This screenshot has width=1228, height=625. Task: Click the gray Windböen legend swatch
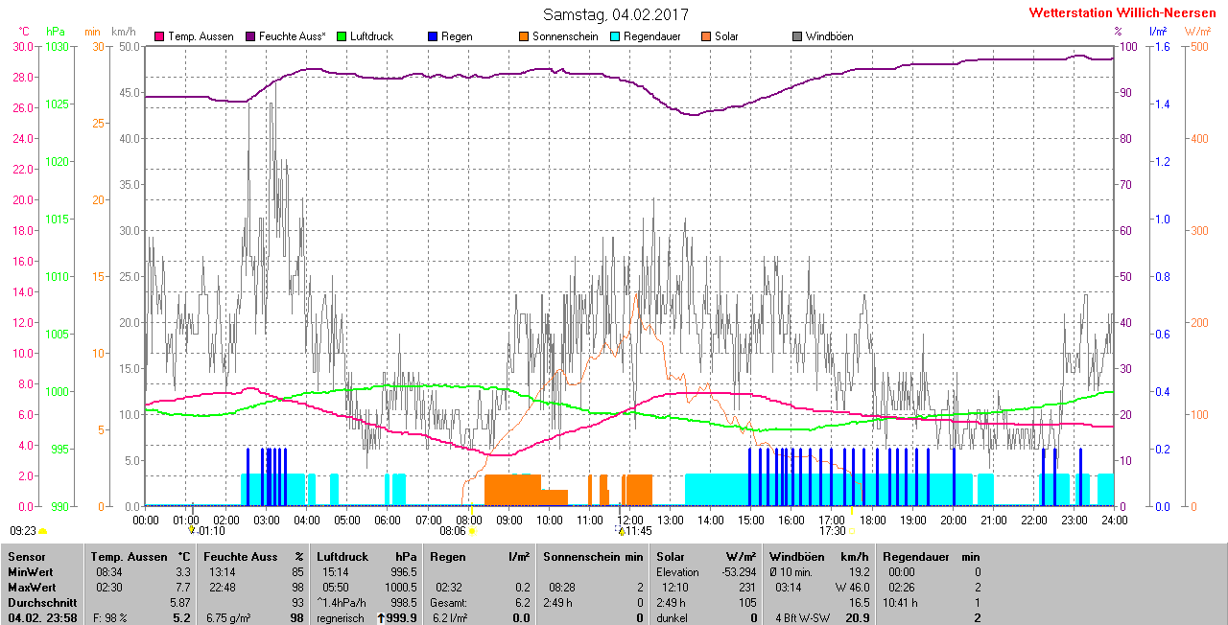pyautogui.click(x=798, y=36)
